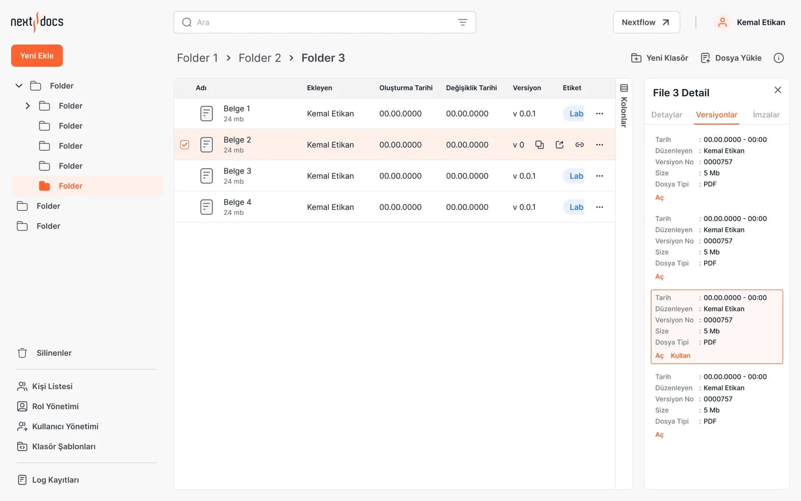
Task: Open the file named Belge 1
Action: 237,109
